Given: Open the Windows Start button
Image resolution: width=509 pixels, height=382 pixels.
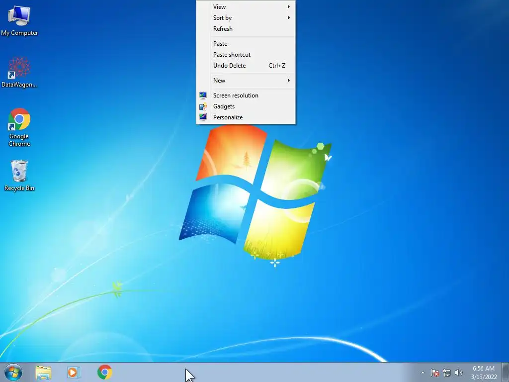Looking at the screenshot, I should [x=13, y=372].
